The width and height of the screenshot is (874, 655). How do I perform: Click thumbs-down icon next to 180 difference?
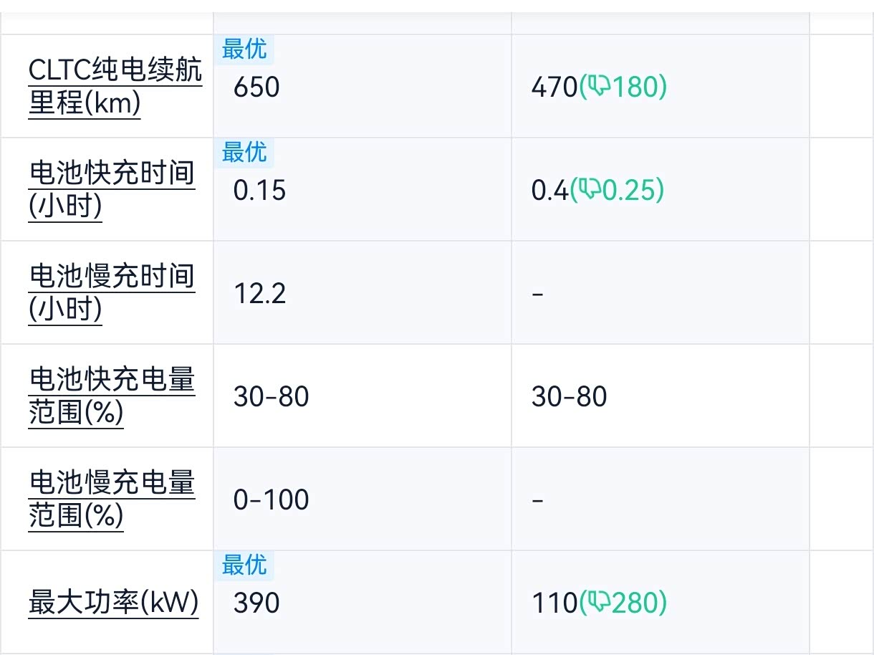point(595,87)
